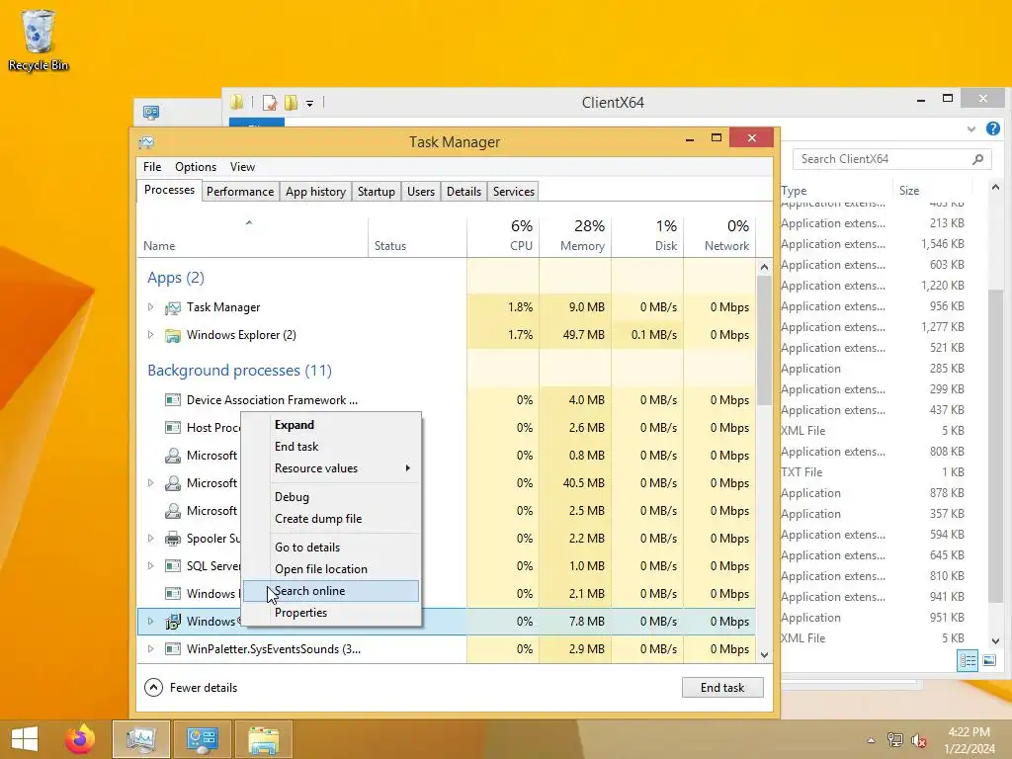Screen dimensions: 1012x759
Task: Choose Go to details
Action: (x=331, y=548)
